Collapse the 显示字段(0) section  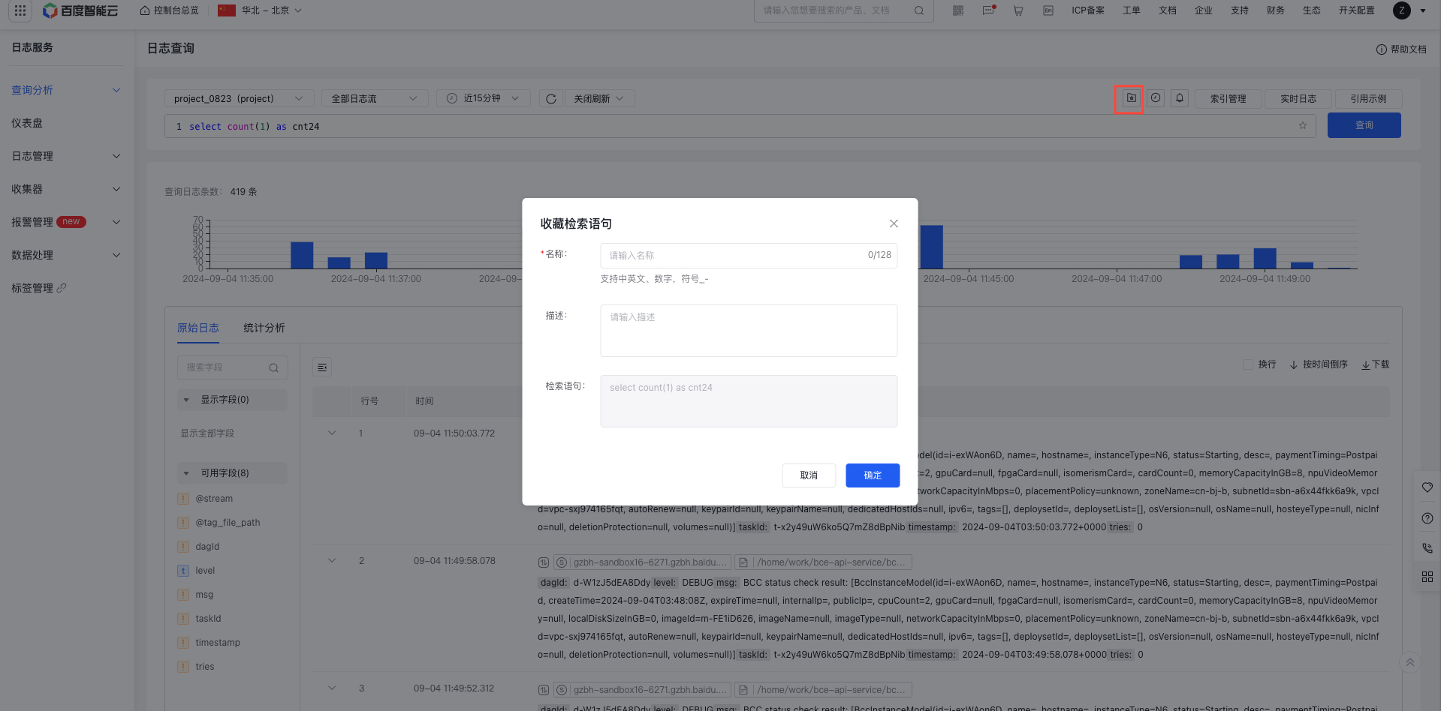(232, 400)
